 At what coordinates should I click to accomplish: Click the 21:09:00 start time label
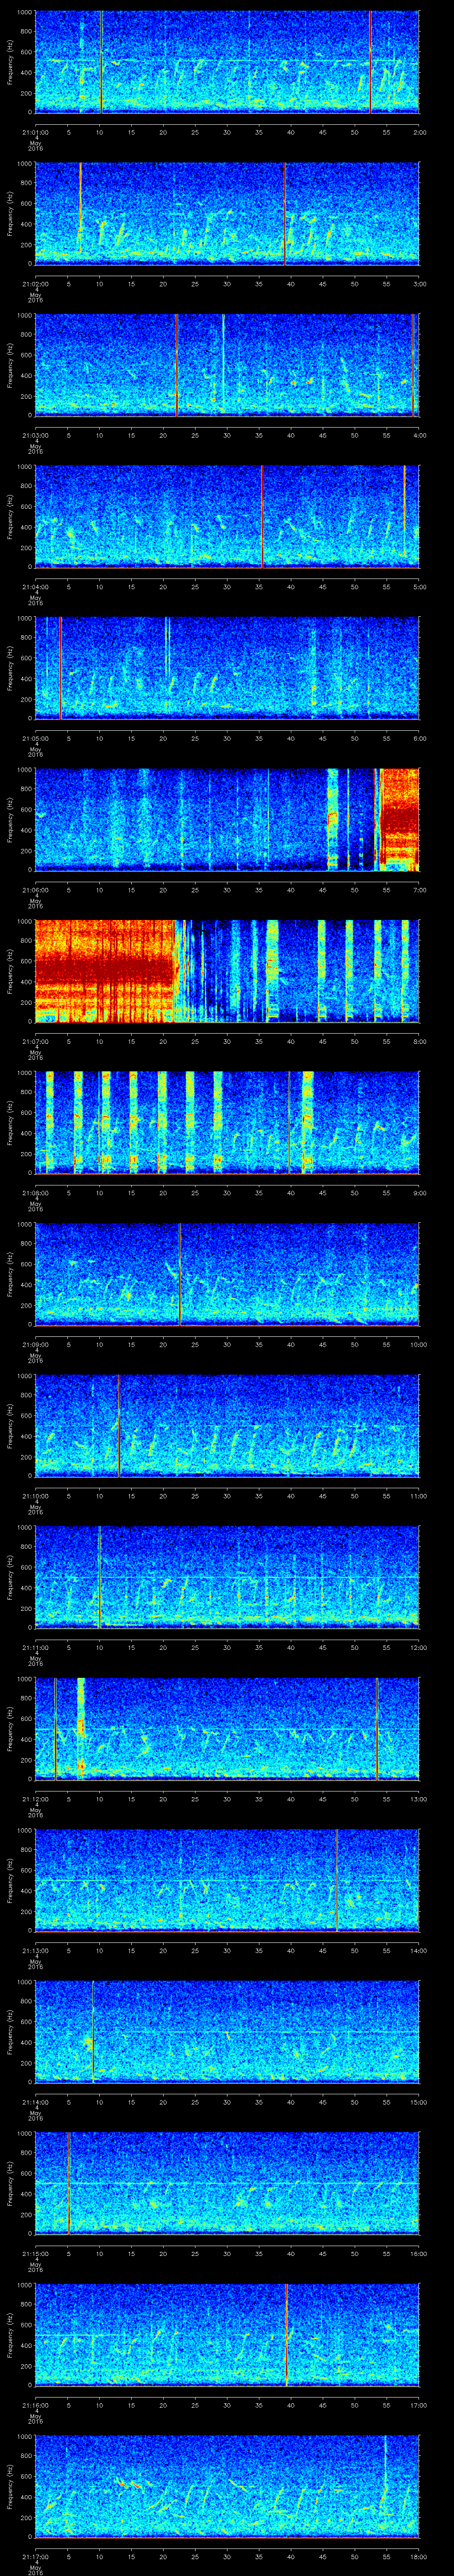click(35, 1344)
